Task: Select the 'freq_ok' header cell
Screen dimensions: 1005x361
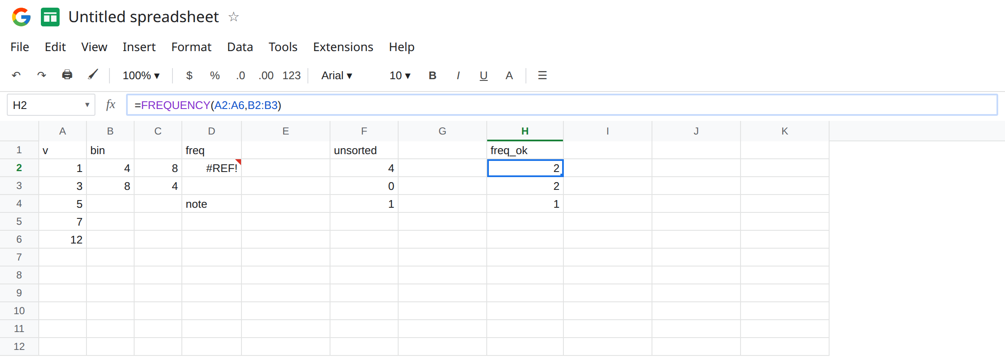Action: [525, 150]
